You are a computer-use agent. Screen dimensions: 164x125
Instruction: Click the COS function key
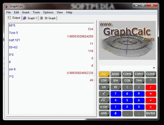click(127, 81)
